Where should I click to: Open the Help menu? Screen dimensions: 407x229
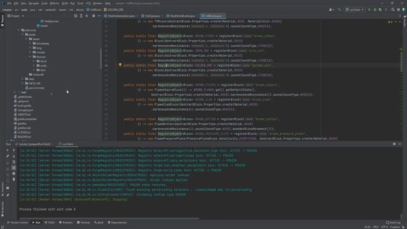[107, 3]
